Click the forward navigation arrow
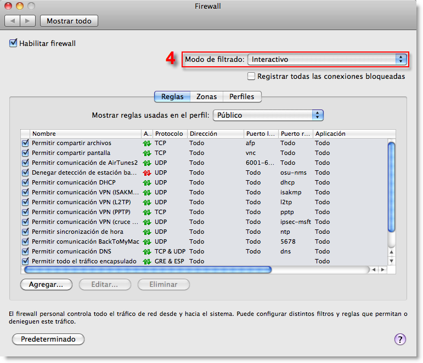The width and height of the screenshot is (423, 363). [x=29, y=21]
